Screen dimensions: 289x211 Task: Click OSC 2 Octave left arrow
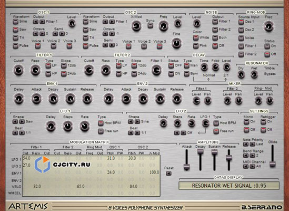coord(105,34)
